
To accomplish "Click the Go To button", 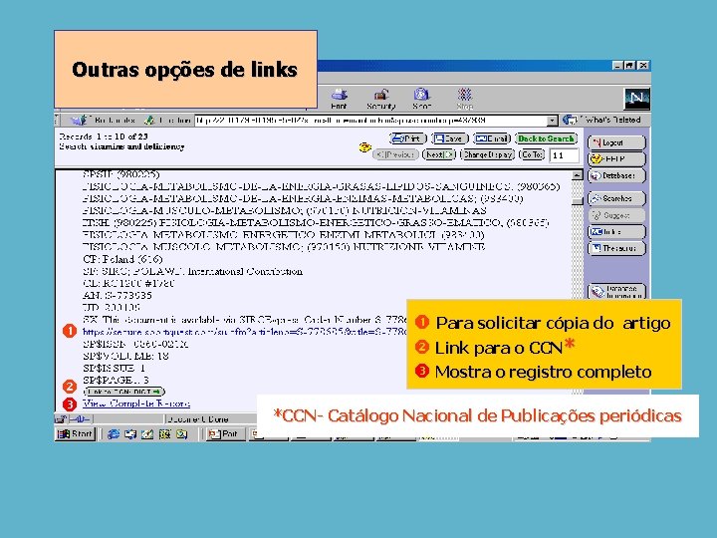I will (x=532, y=154).
